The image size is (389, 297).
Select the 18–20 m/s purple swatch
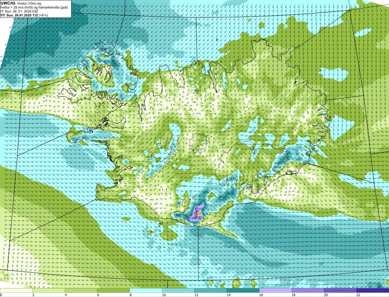(x=308, y=291)
